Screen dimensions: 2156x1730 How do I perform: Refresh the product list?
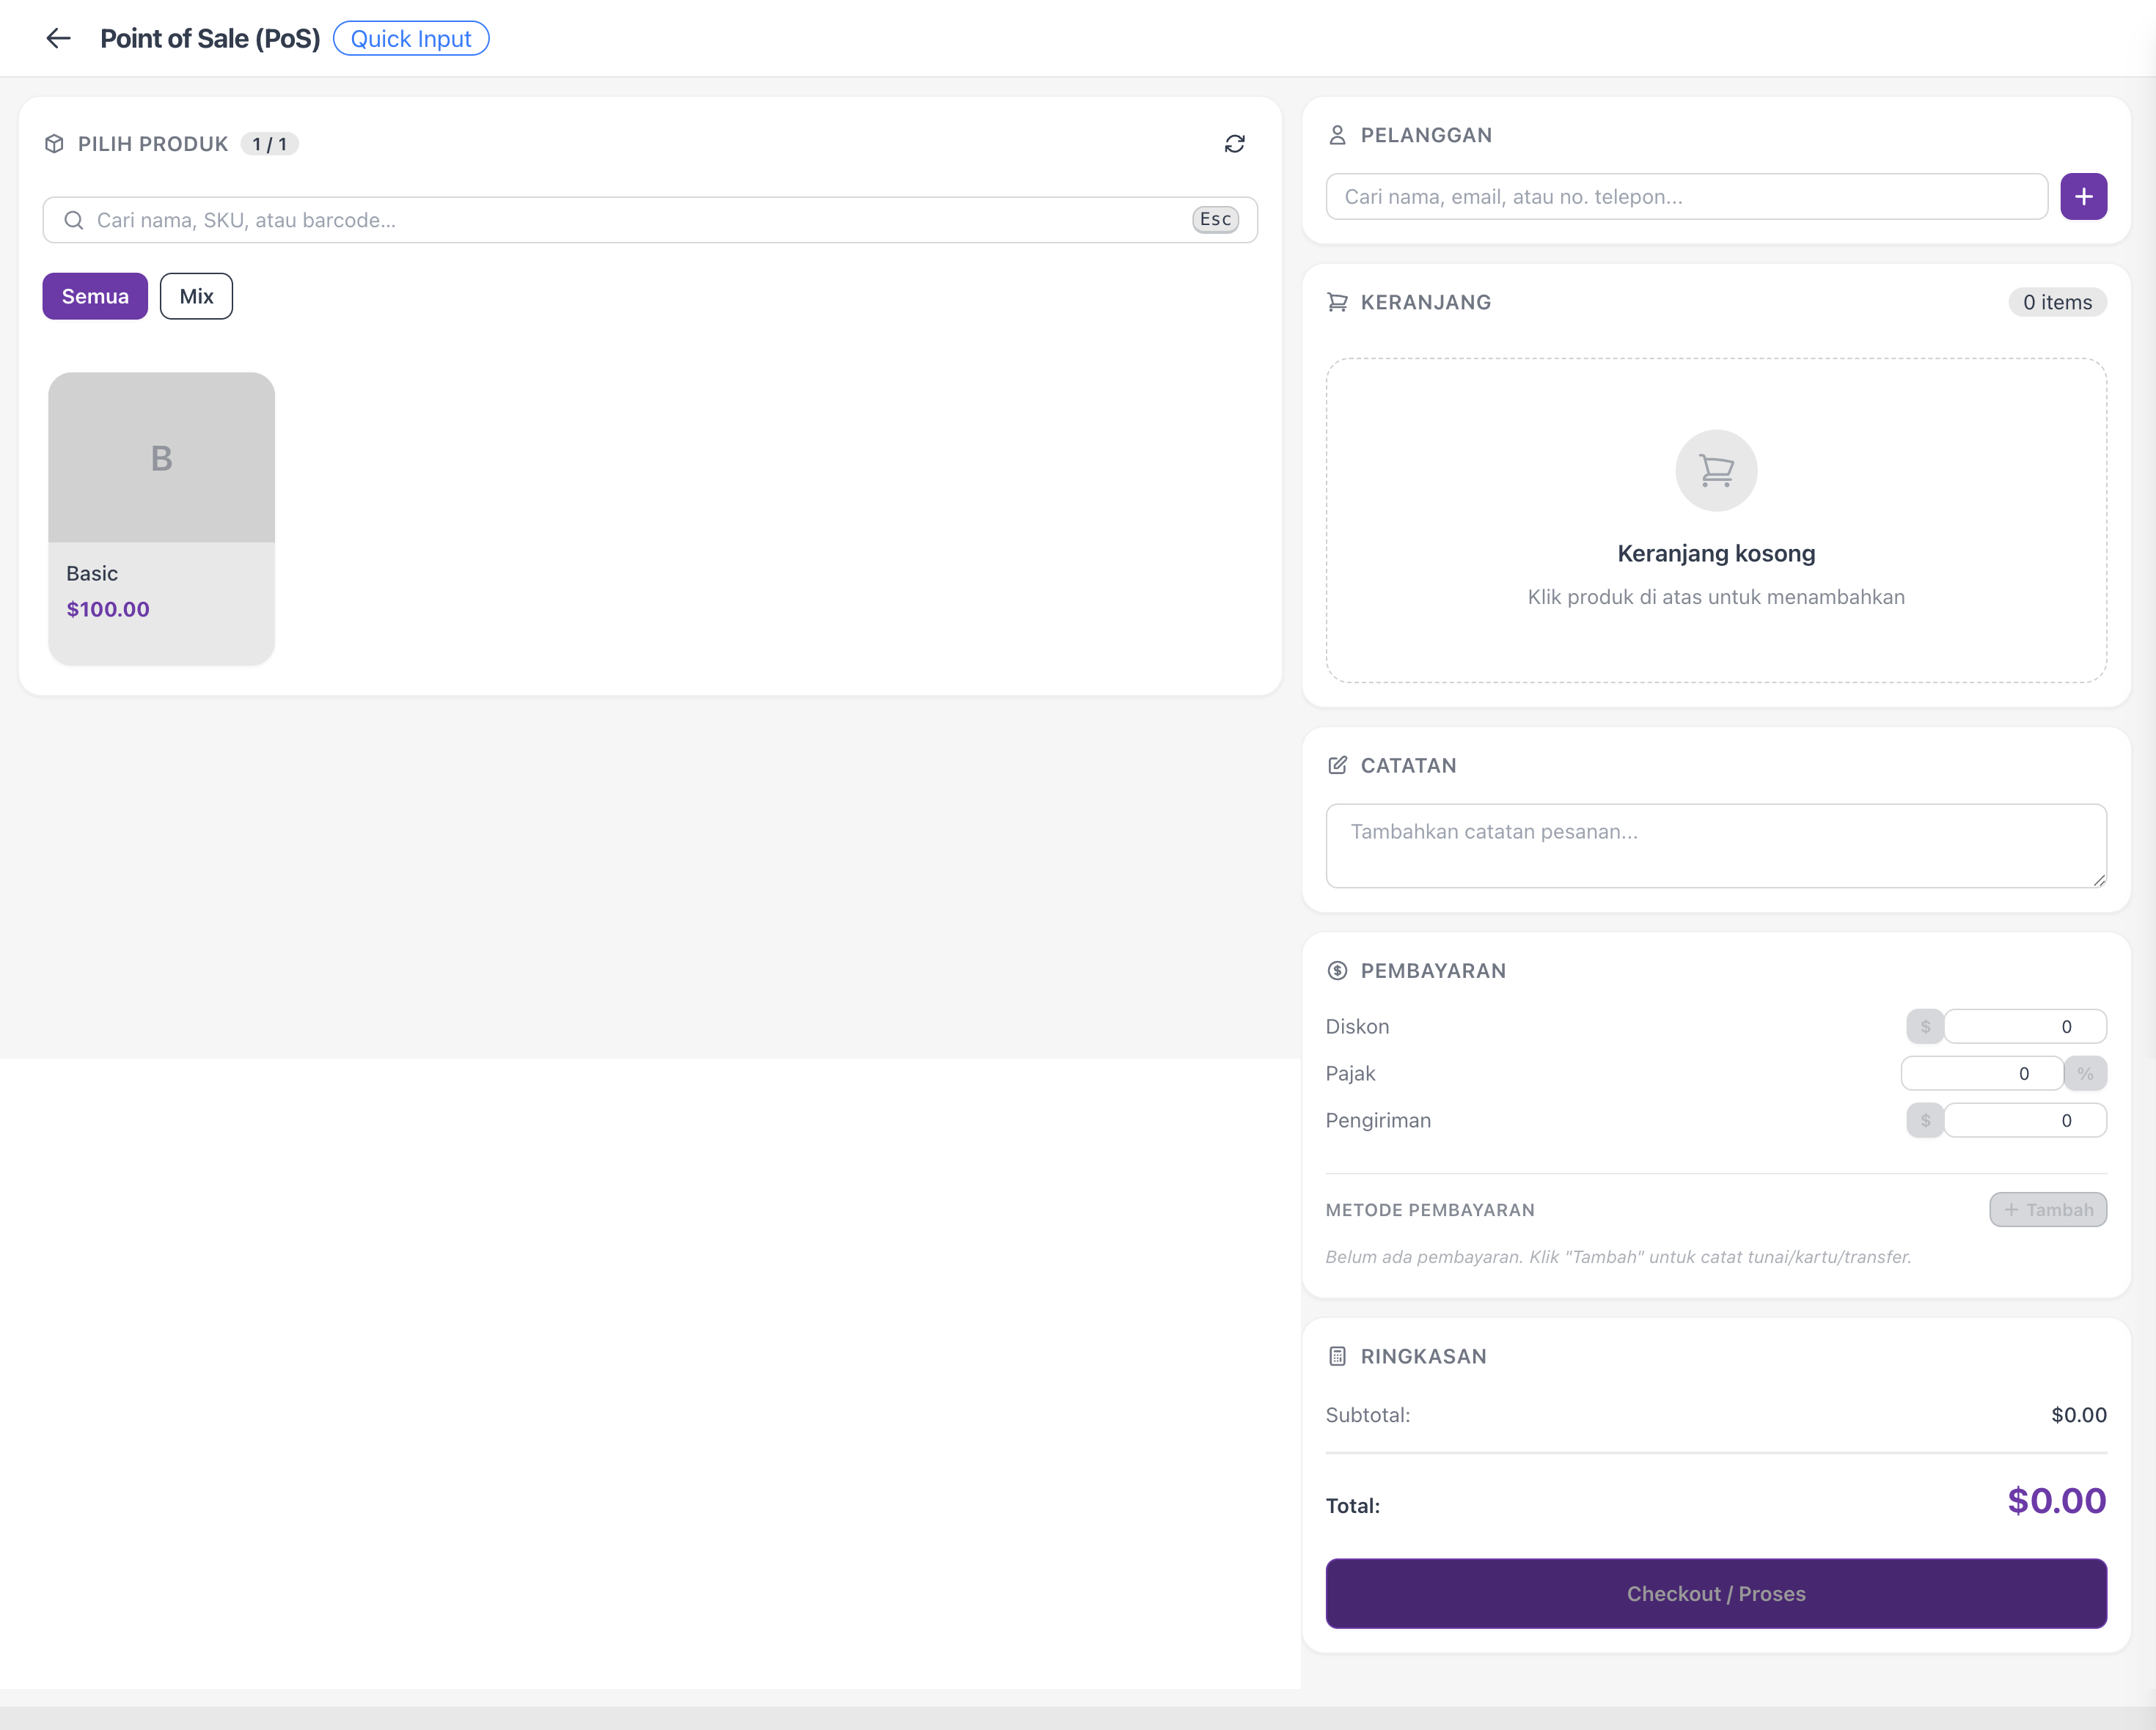[x=1235, y=144]
